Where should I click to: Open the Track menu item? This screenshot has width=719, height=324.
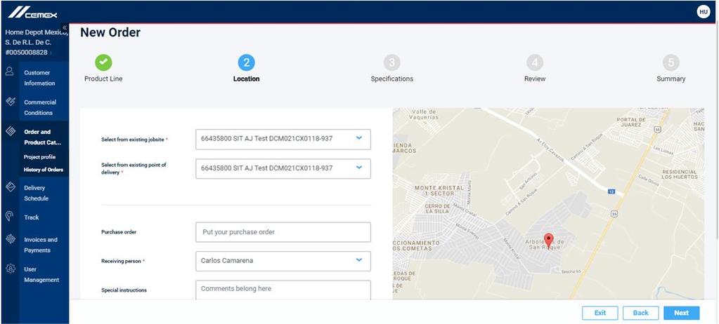point(32,217)
